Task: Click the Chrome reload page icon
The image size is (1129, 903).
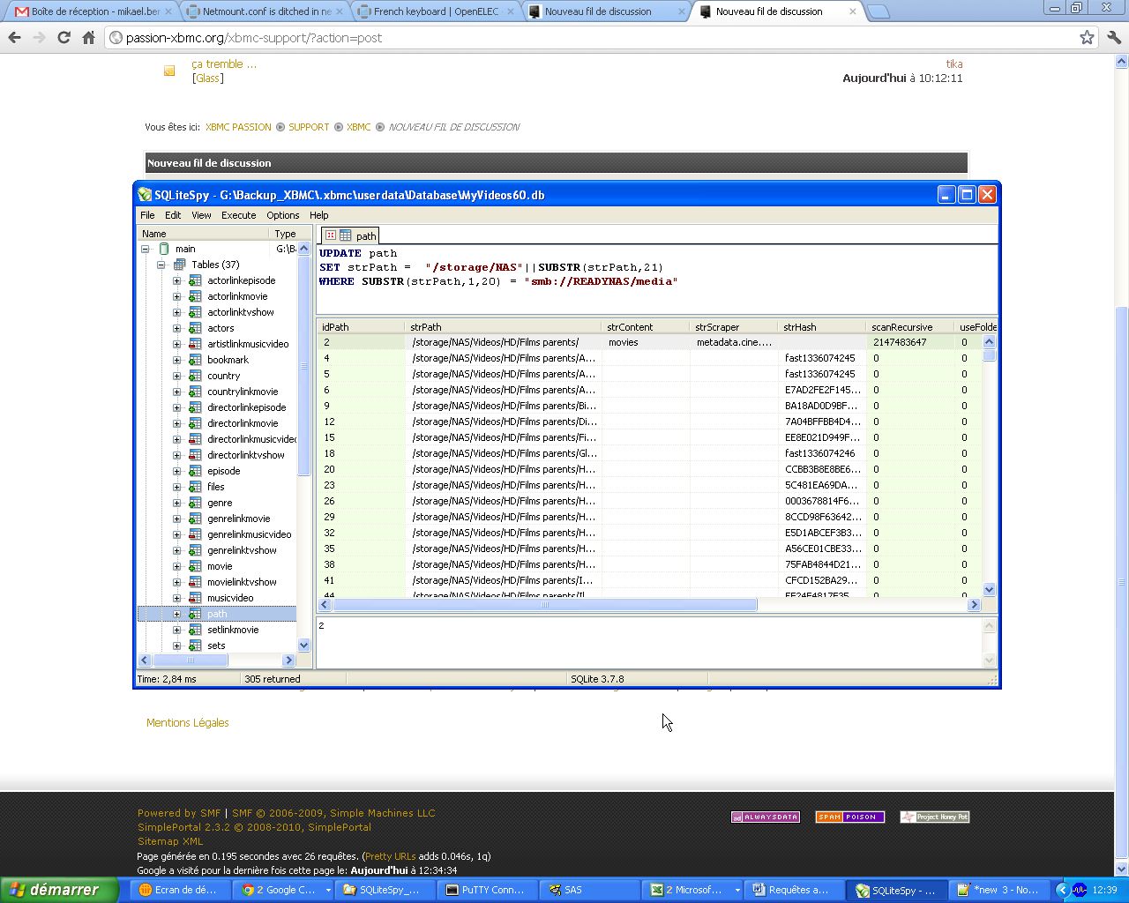Action: click(64, 38)
